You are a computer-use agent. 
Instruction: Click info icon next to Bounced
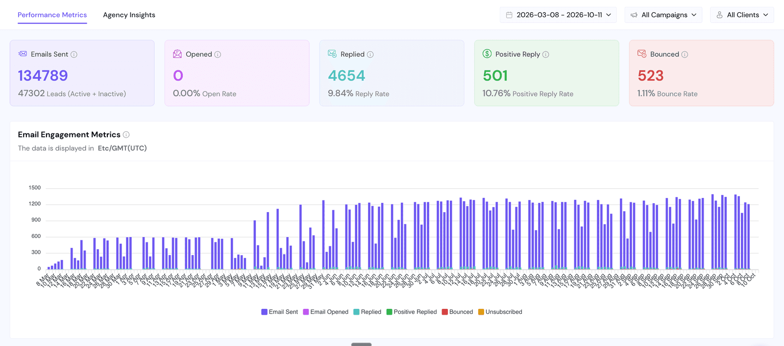click(x=685, y=54)
